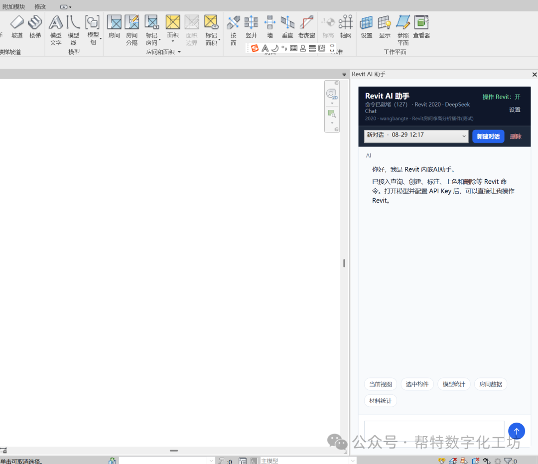Click the 模型统计 quick prompt chip
538x464 pixels.
click(x=454, y=384)
